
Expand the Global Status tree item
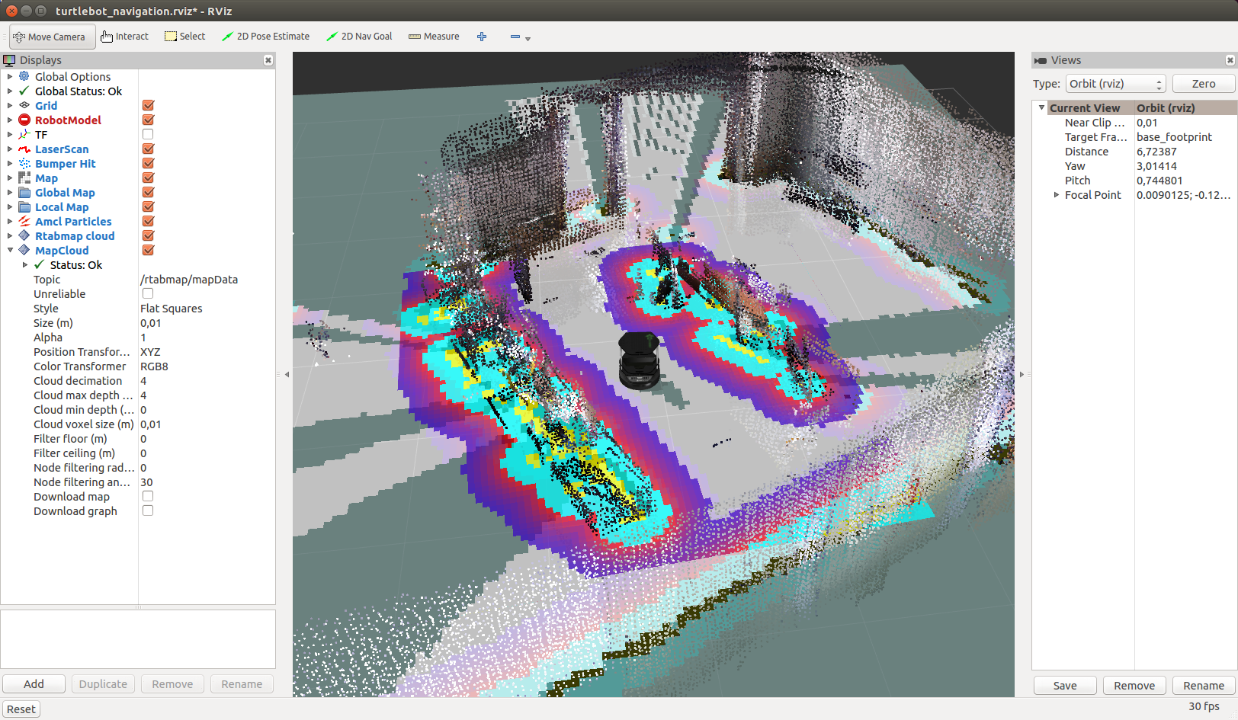[x=10, y=91]
